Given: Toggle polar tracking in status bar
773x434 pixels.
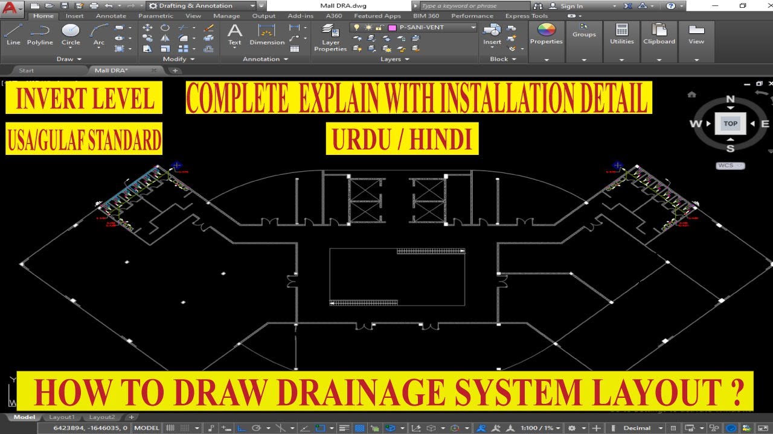Looking at the screenshot, I should click(x=256, y=428).
